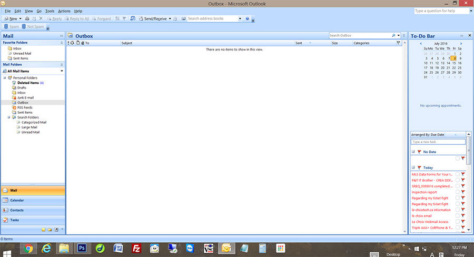Open the View menu
Viewport: 474px width, 257px height.
(x=29, y=11)
